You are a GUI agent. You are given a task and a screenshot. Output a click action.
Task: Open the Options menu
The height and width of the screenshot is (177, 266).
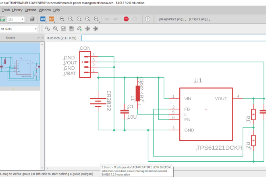pos(31,10)
